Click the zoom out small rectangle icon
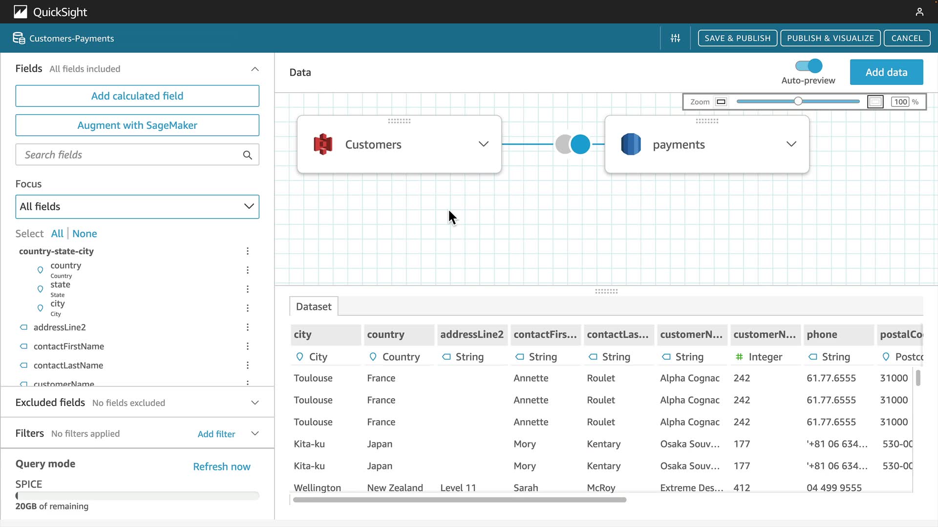This screenshot has width=938, height=527. (721, 102)
